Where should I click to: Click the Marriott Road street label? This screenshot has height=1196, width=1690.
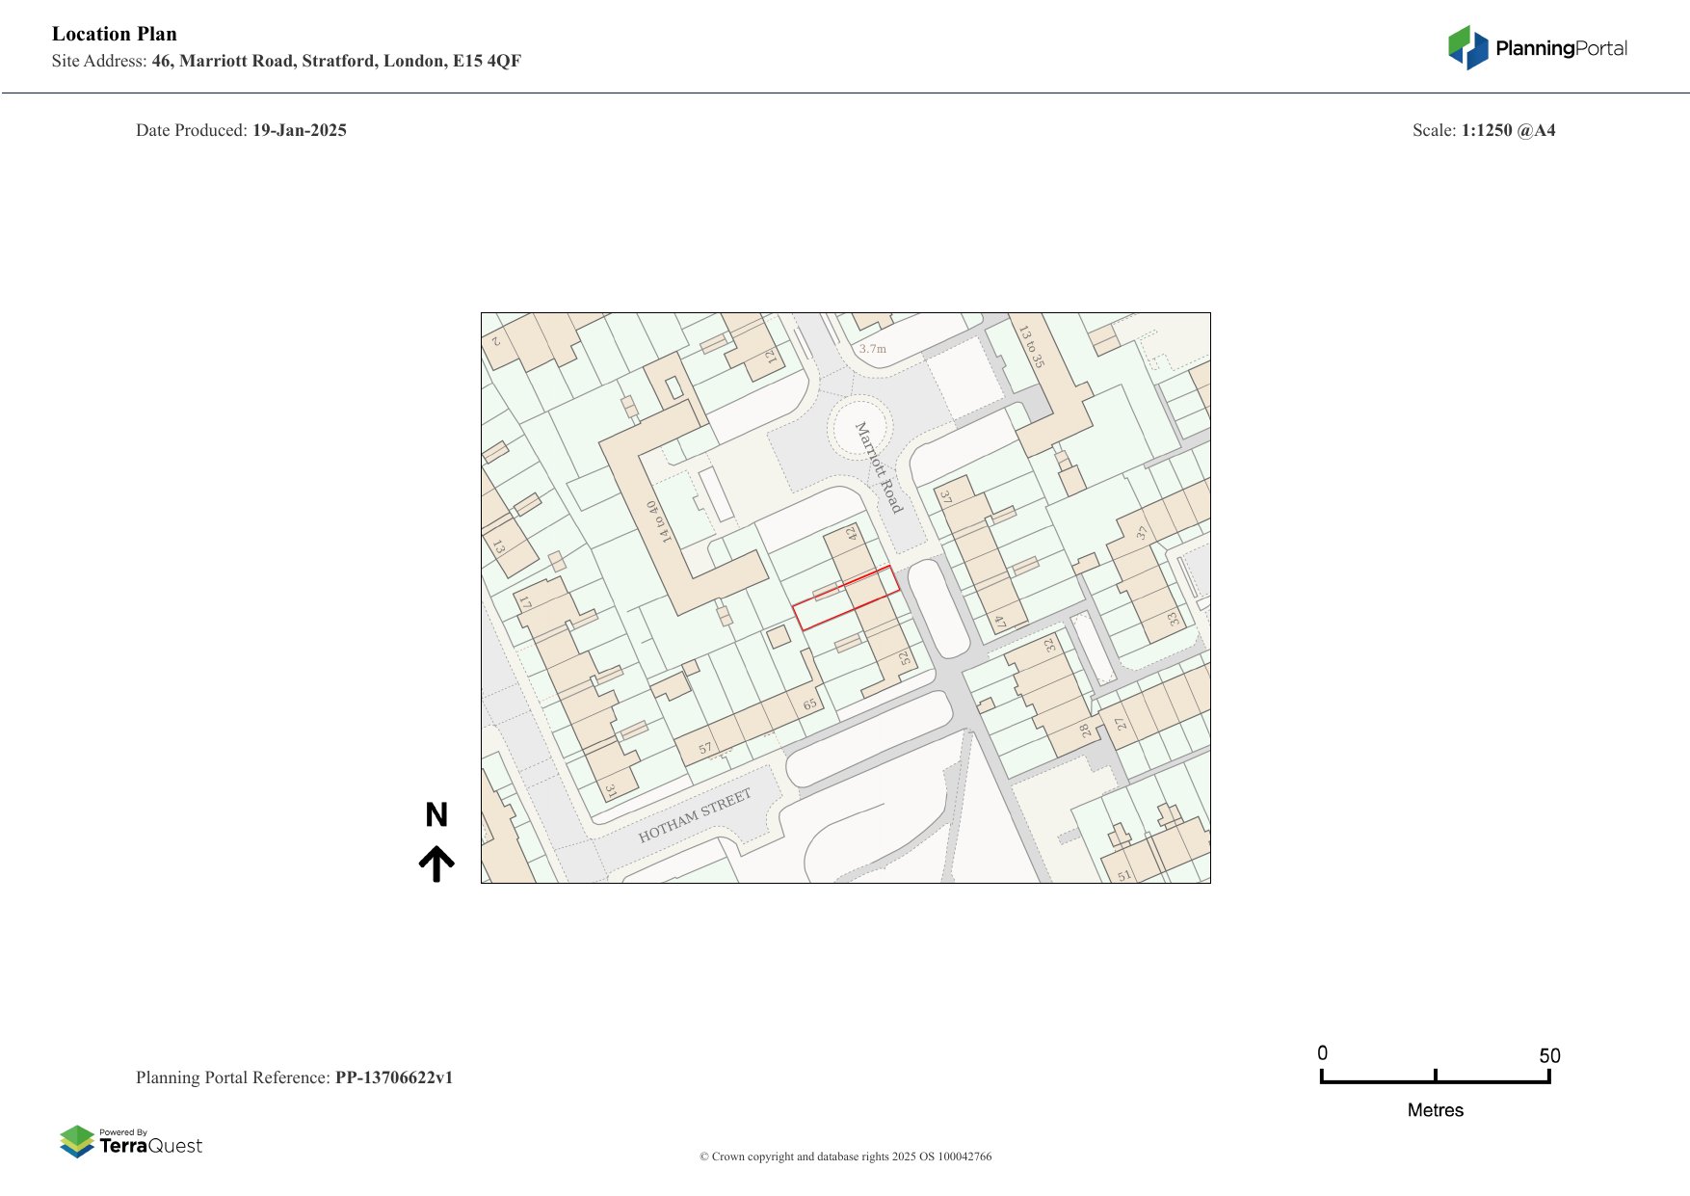point(879,467)
